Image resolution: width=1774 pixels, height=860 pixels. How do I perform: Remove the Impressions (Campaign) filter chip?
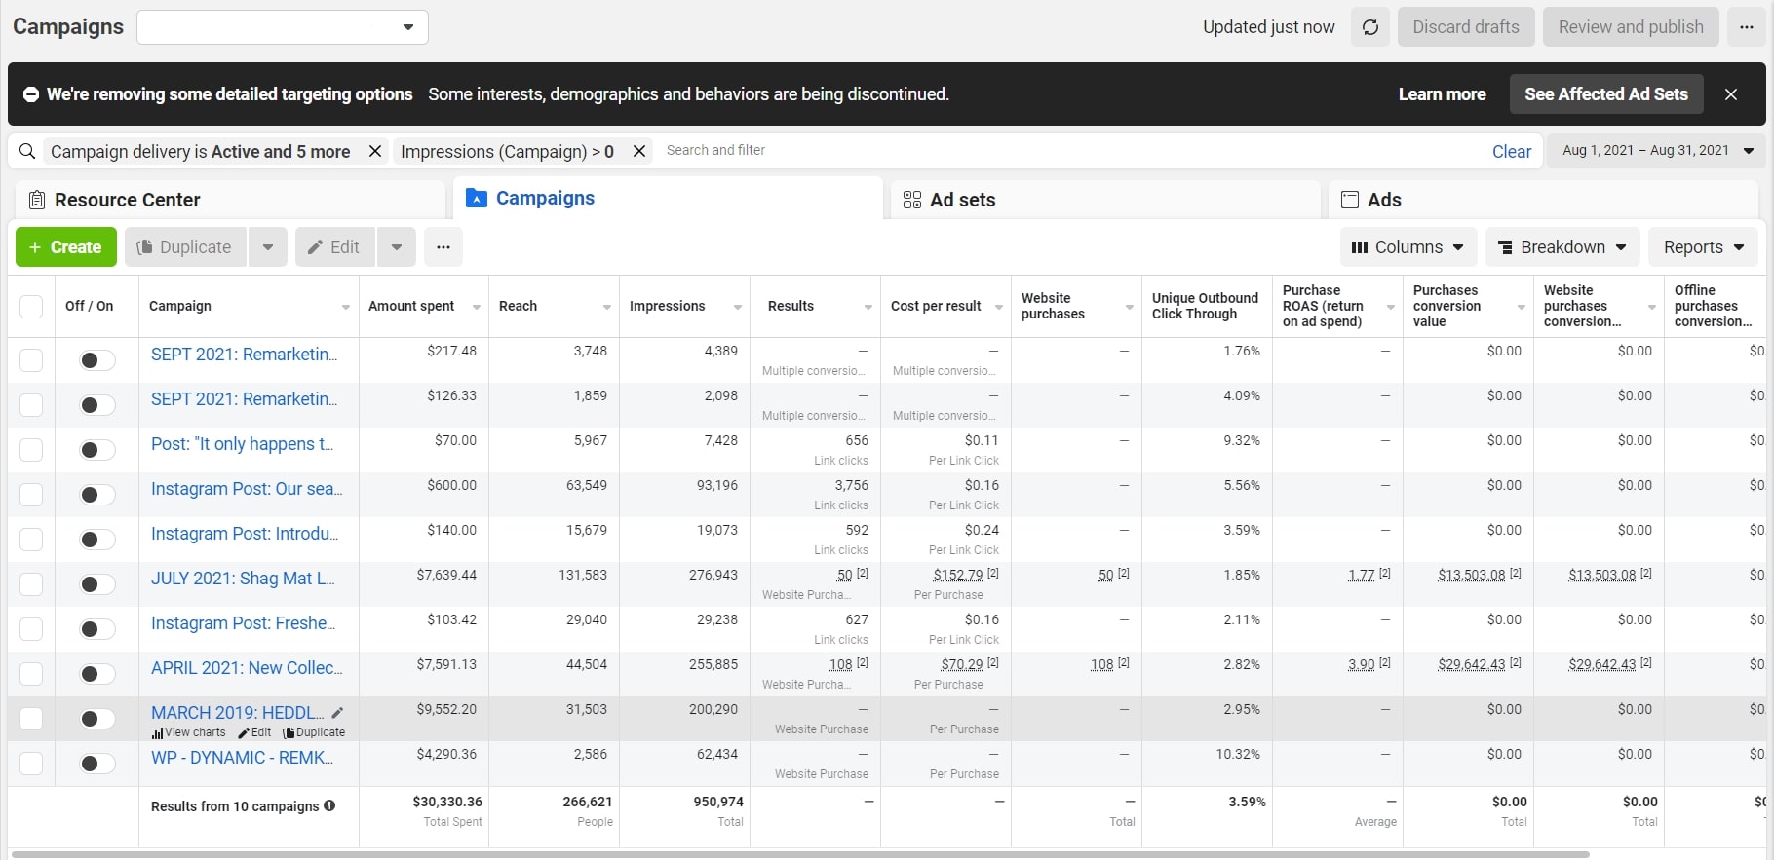[639, 151]
